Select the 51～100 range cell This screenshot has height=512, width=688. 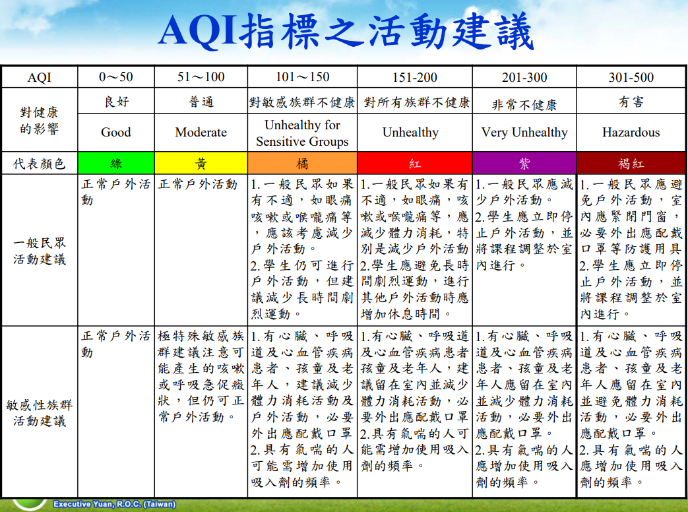[201, 77]
